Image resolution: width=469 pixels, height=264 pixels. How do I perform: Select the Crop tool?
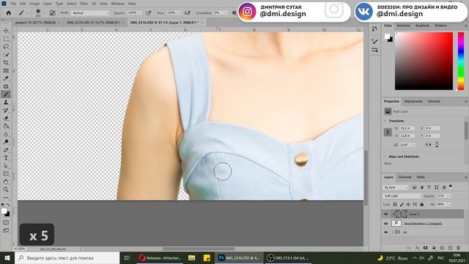(6, 62)
